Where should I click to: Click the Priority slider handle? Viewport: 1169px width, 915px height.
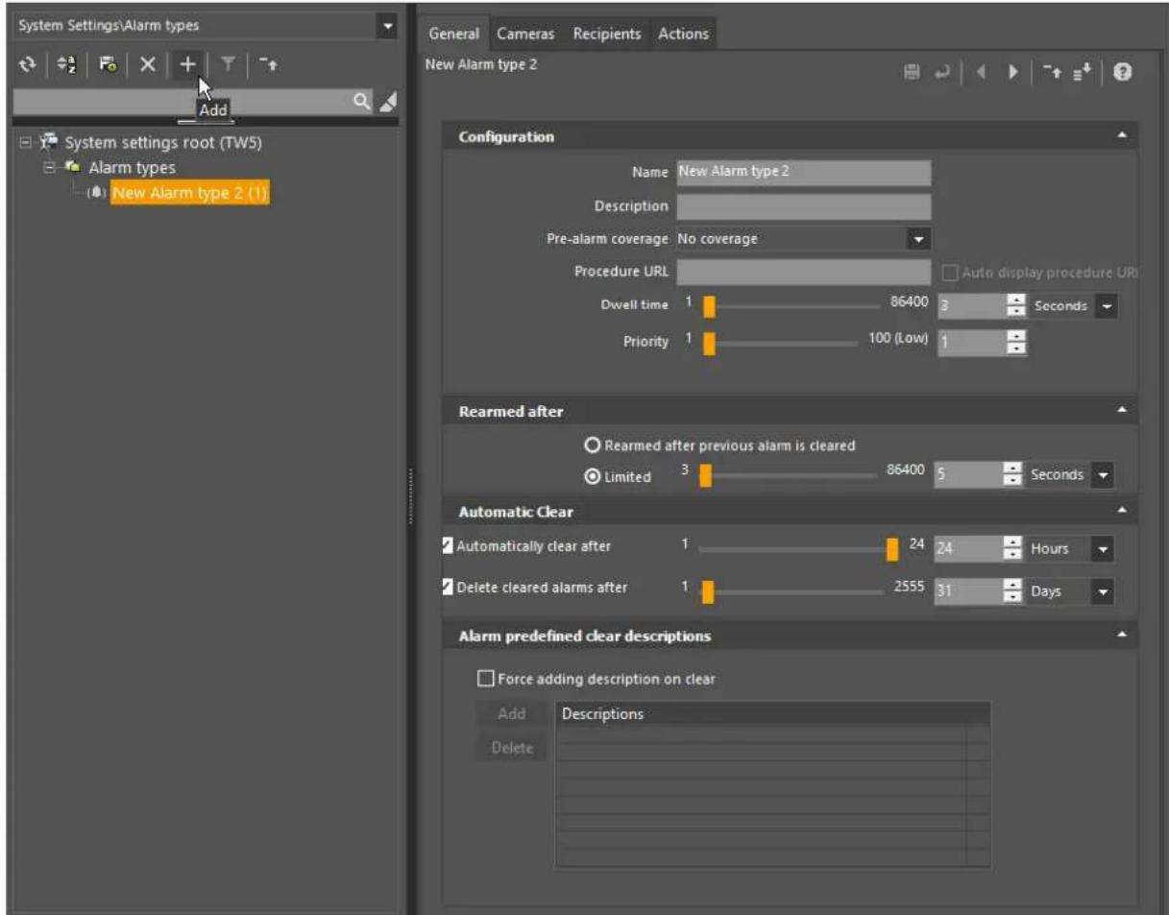(709, 344)
